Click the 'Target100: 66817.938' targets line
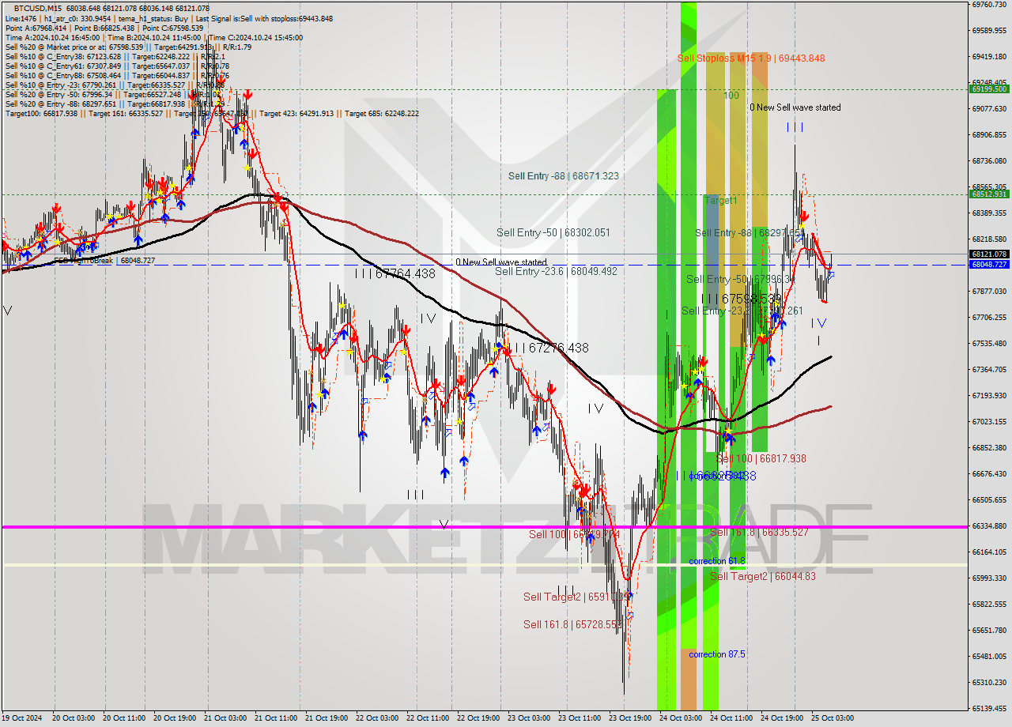The image size is (1012, 727). click(212, 113)
